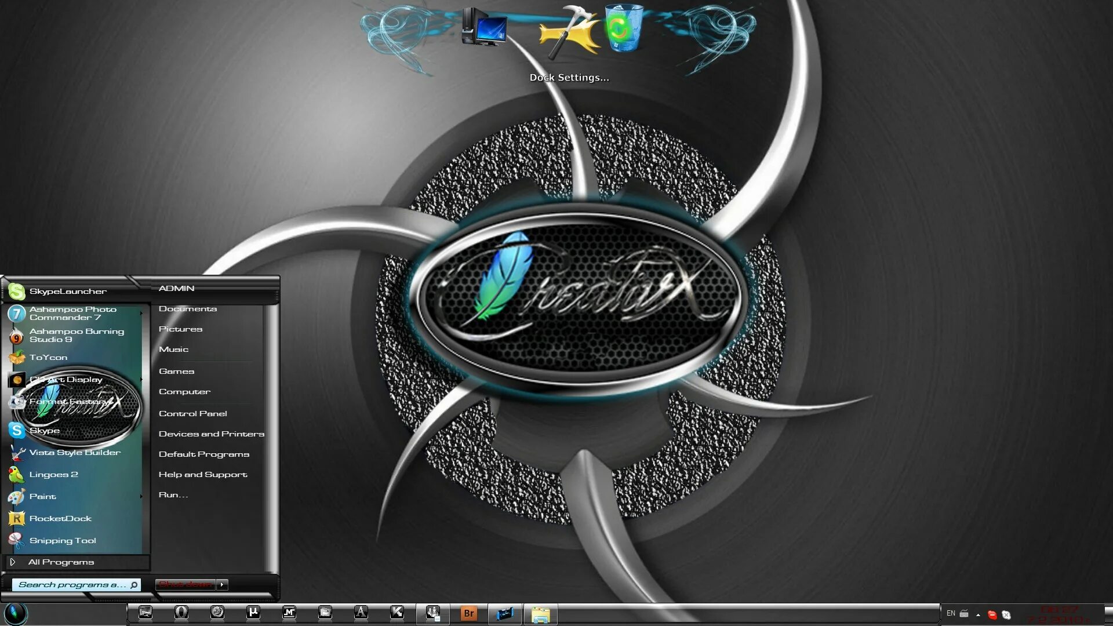The width and height of the screenshot is (1113, 626).
Task: Click the "A" taskbar icon
Action: [361, 613]
